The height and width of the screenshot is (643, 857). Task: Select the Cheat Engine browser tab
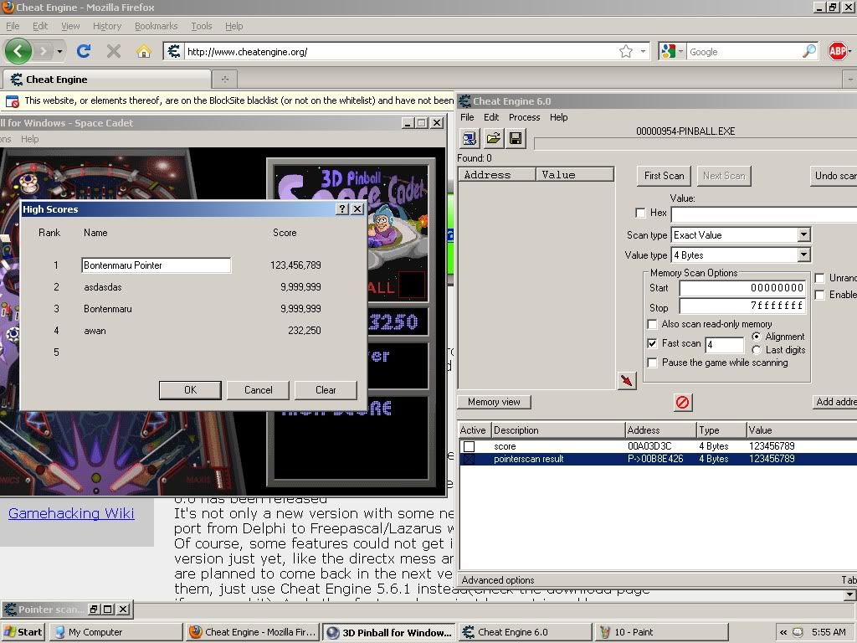tap(106, 80)
